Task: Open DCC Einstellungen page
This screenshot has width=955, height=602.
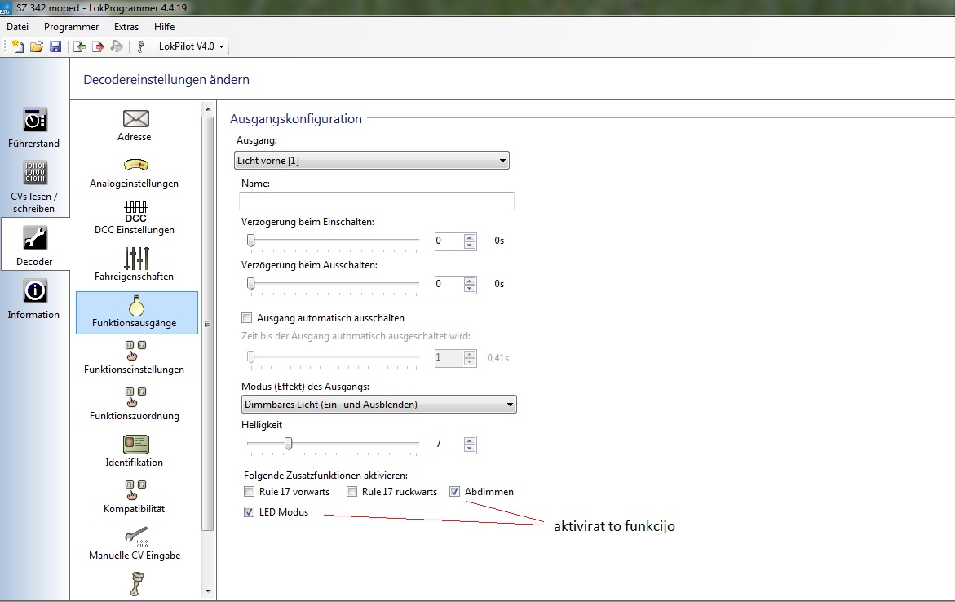Action: click(135, 218)
